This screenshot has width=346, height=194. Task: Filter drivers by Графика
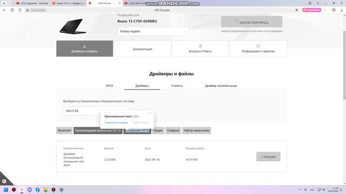tap(173, 130)
